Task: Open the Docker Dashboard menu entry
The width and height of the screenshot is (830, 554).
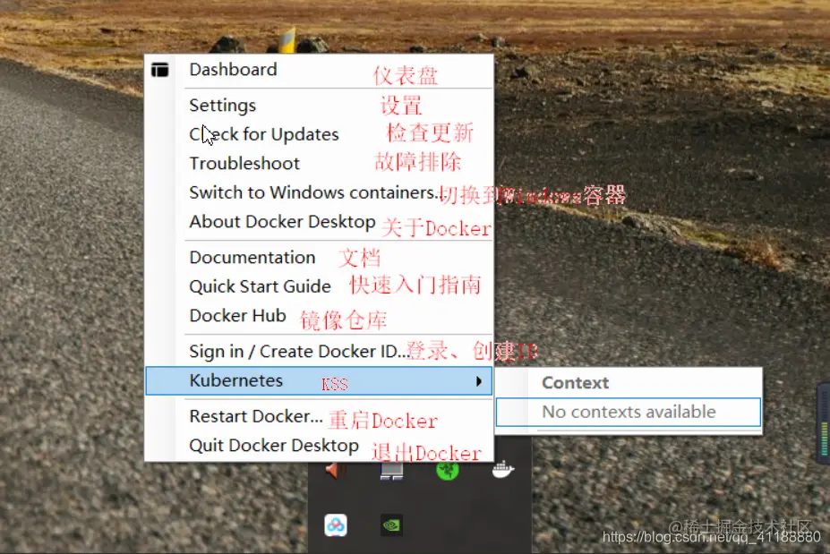Action: [x=319, y=70]
